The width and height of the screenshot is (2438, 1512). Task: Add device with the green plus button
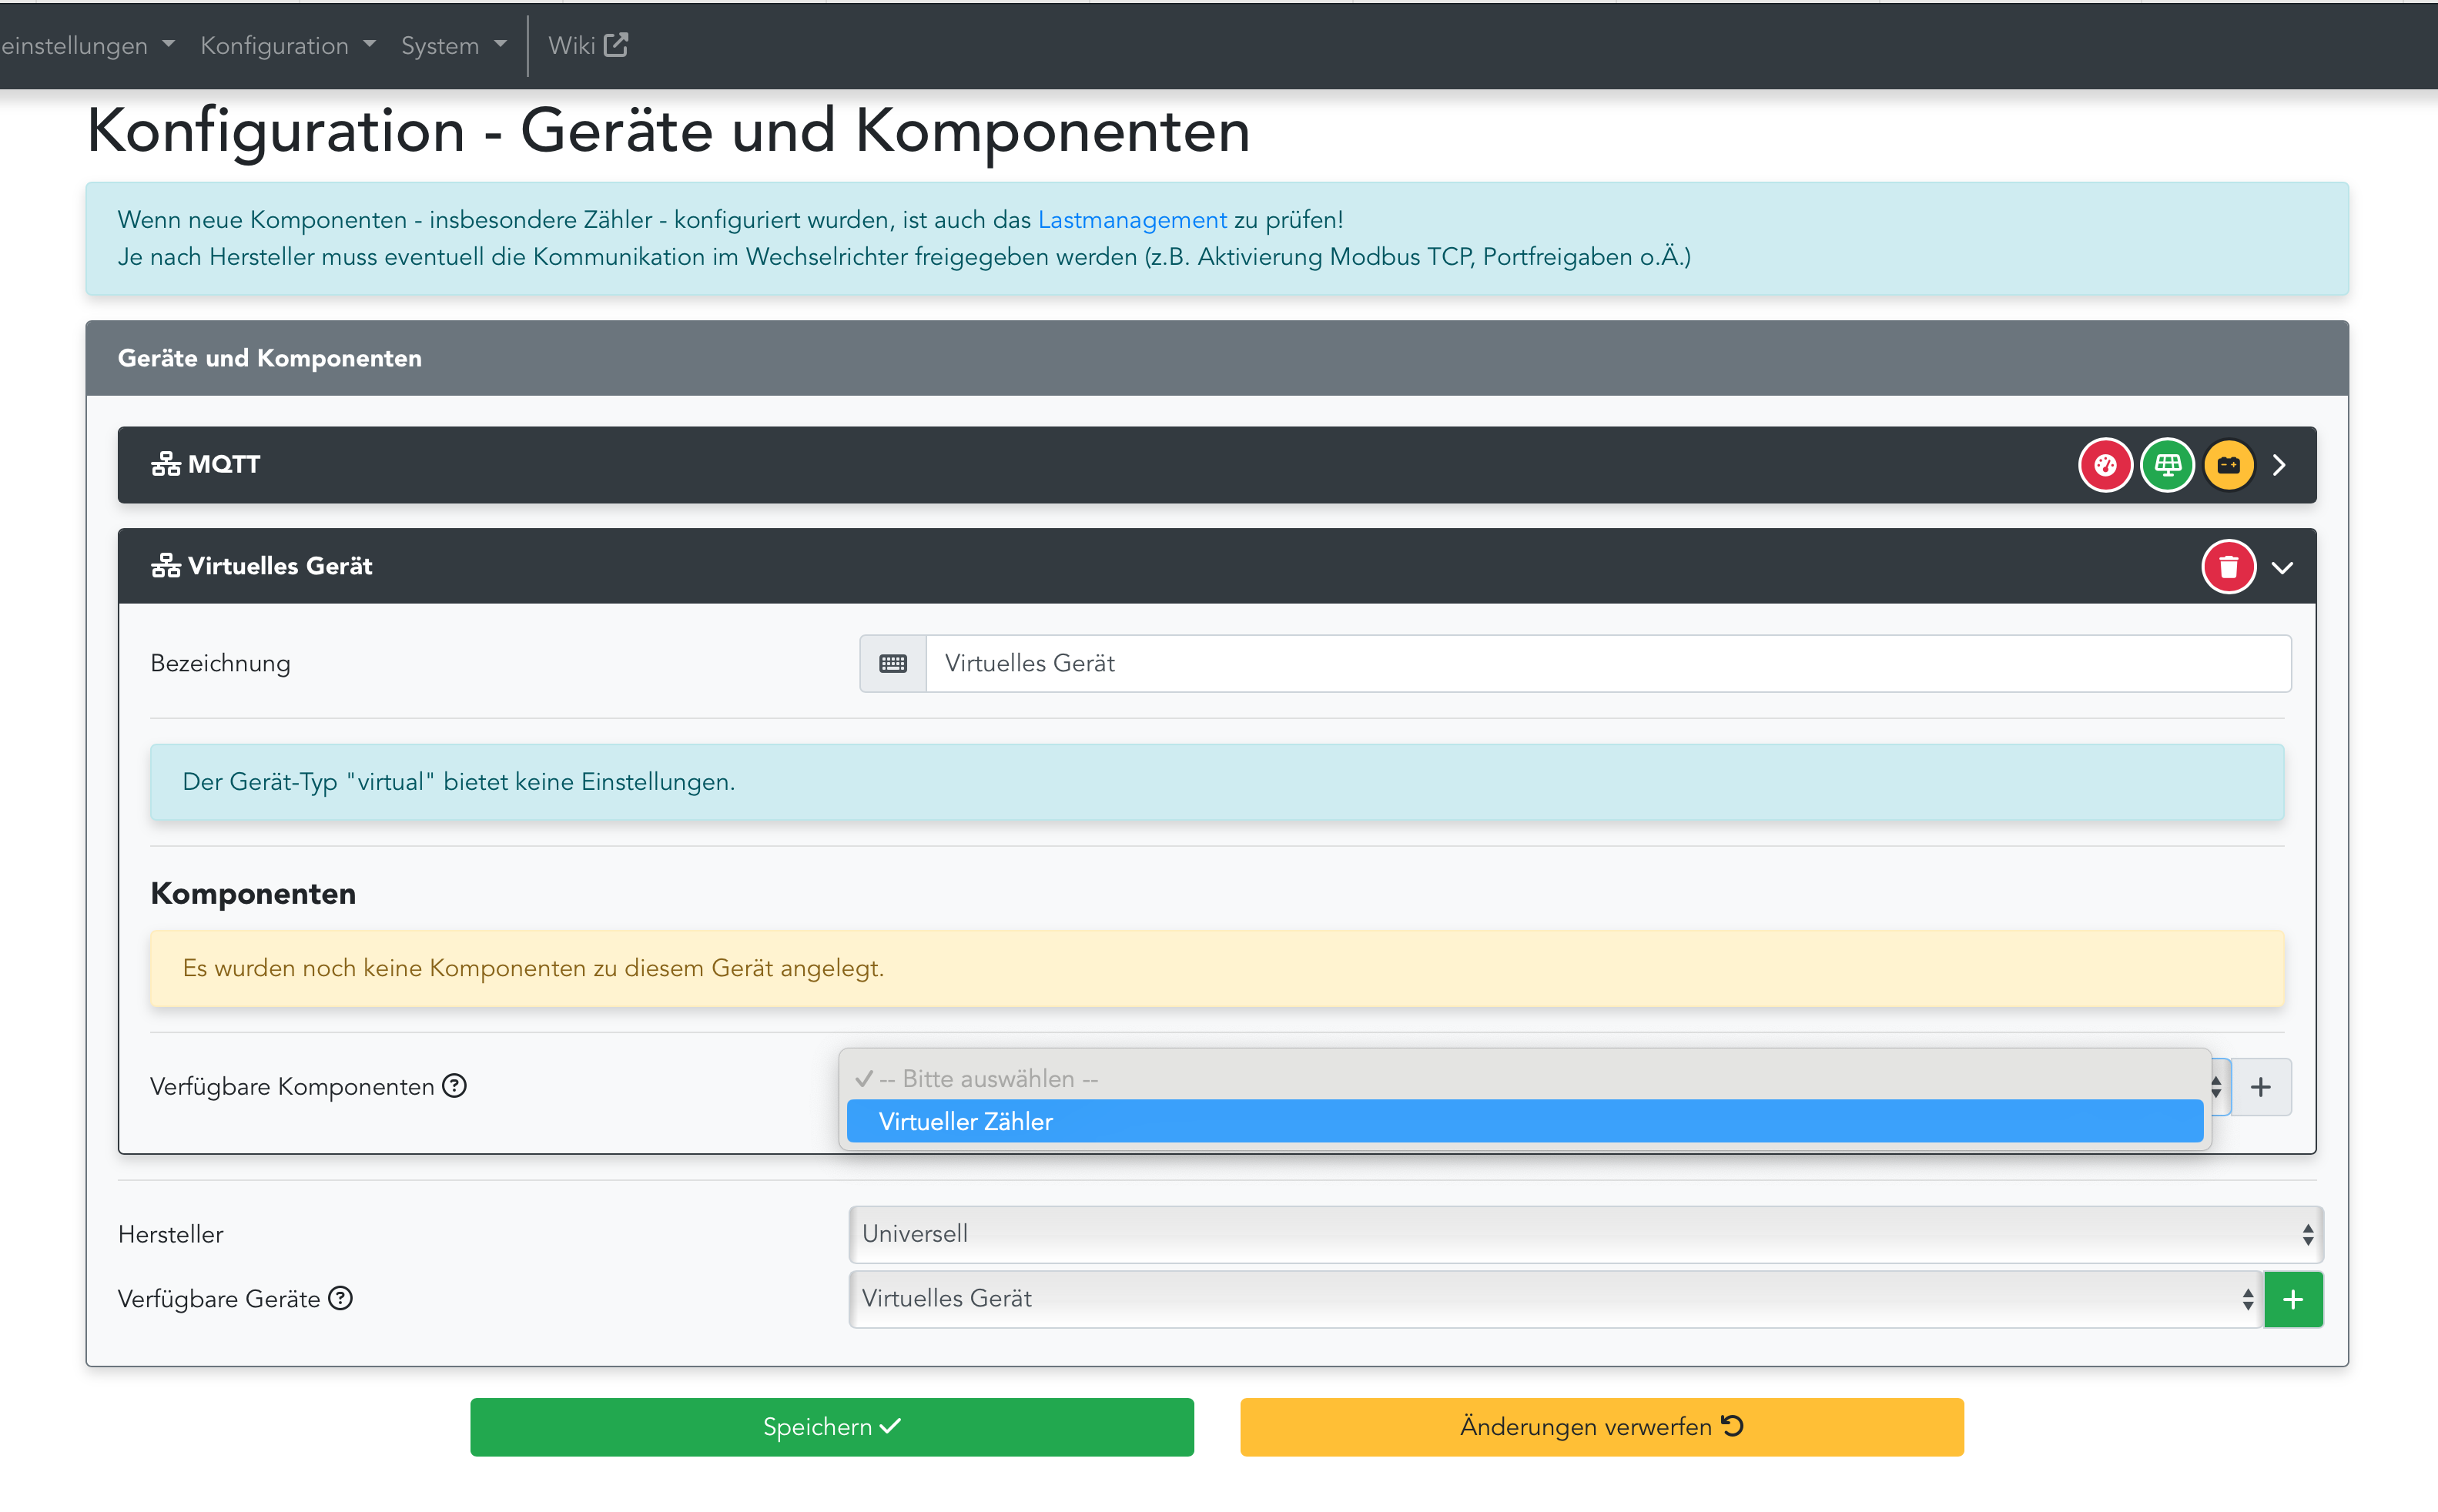click(2293, 1299)
